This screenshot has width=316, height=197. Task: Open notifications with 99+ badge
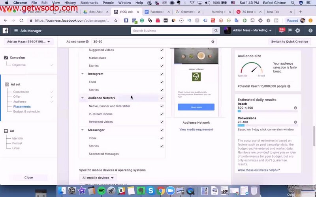(282, 30)
